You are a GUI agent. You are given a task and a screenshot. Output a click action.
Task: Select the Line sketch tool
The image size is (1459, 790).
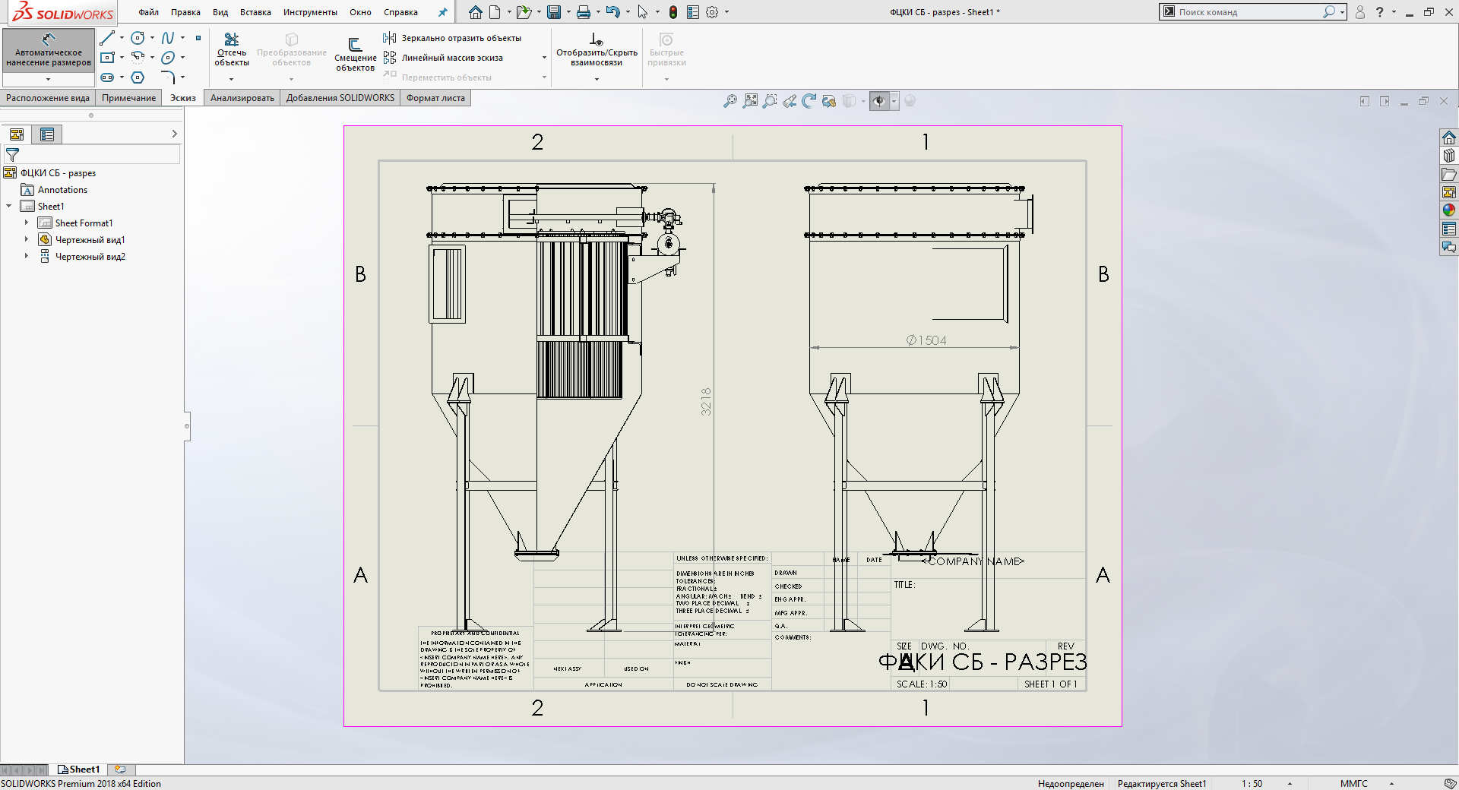coord(107,38)
